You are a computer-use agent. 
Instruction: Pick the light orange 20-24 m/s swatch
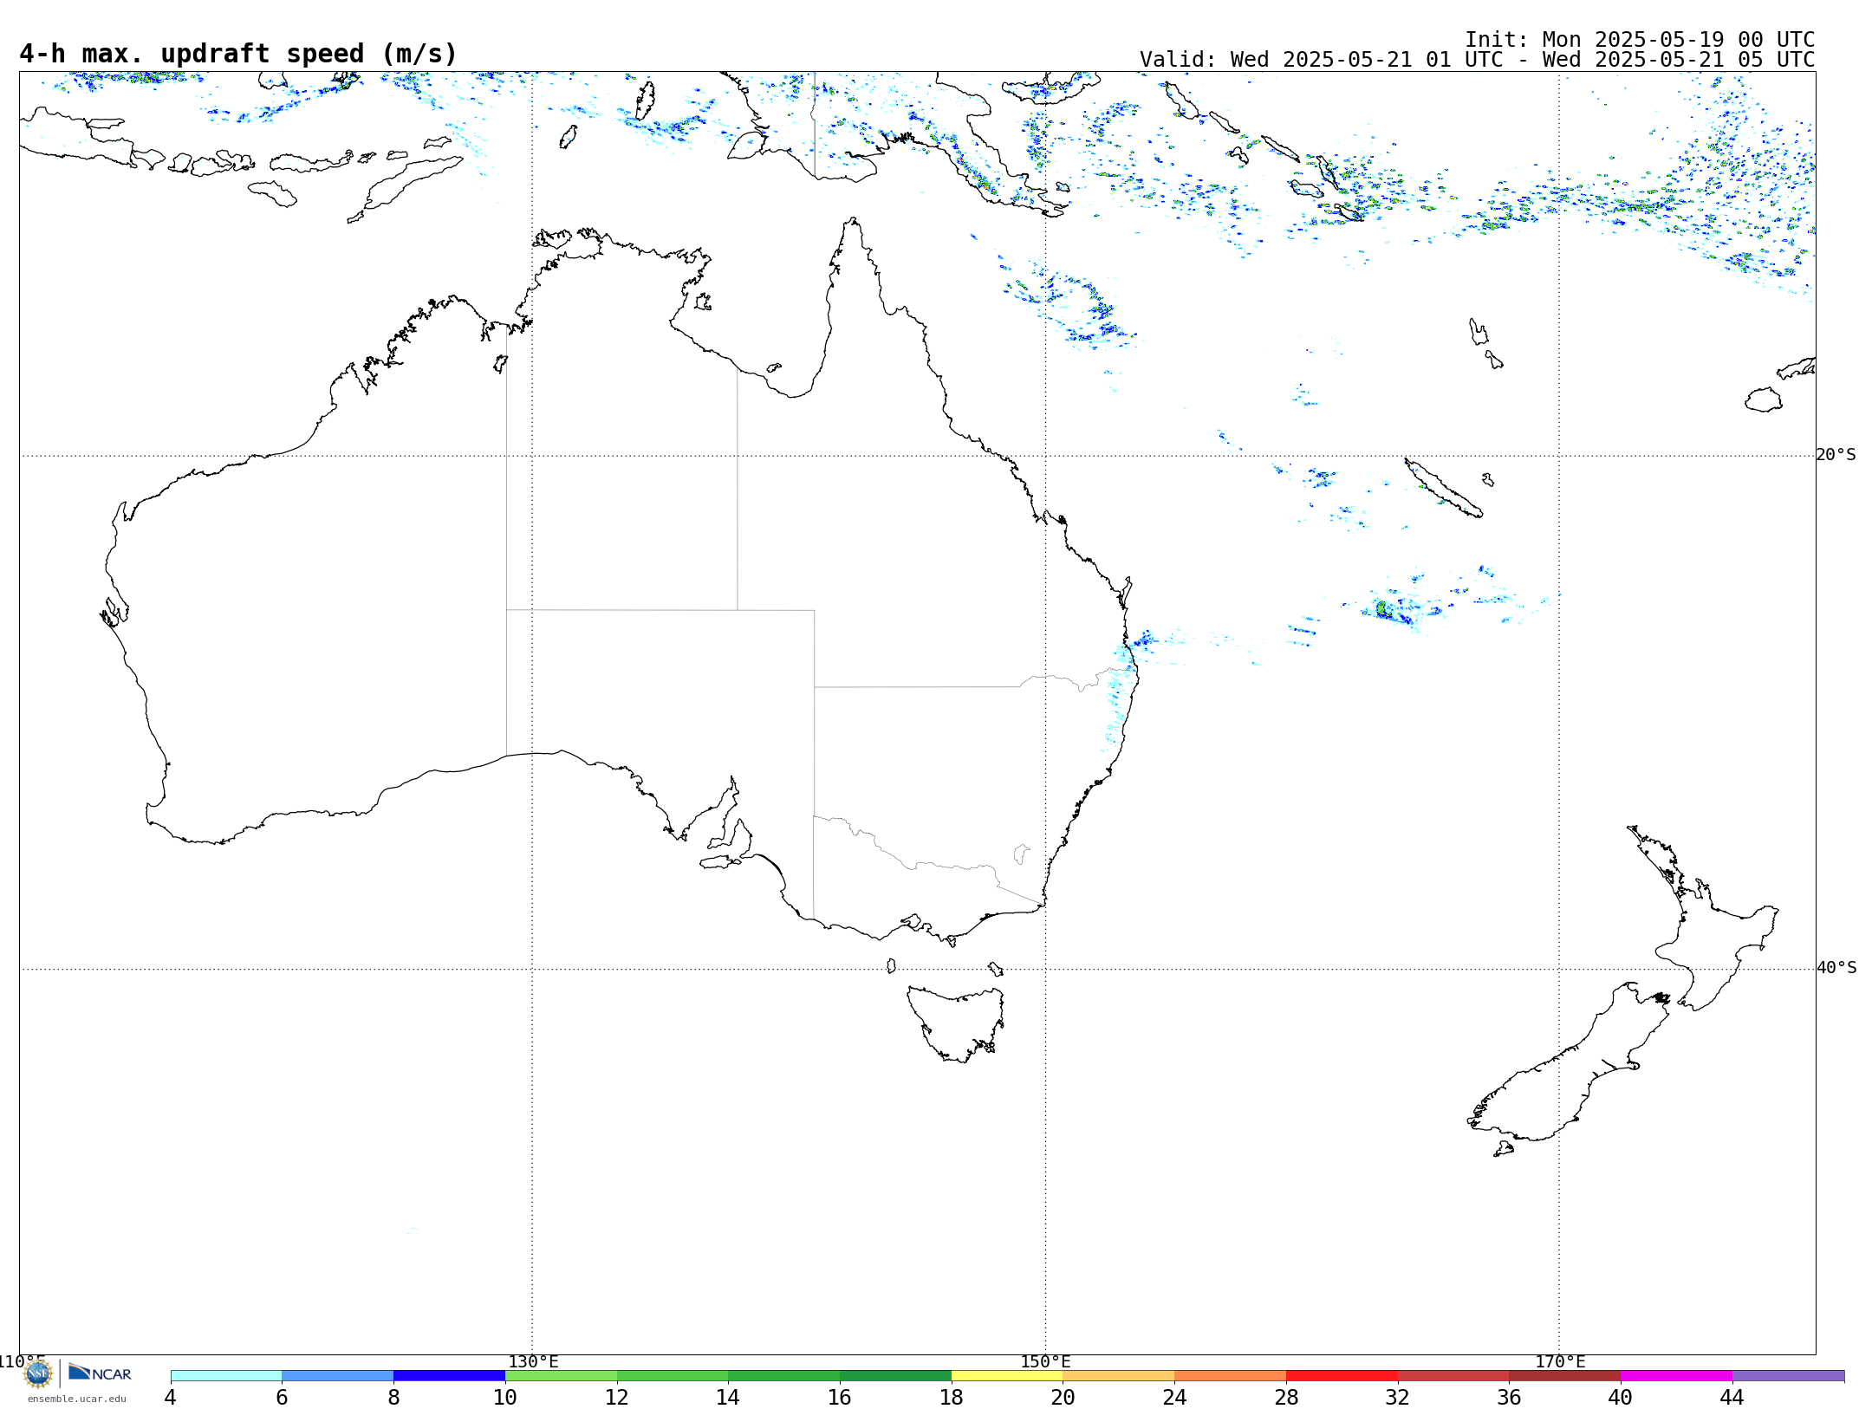(x=1119, y=1375)
